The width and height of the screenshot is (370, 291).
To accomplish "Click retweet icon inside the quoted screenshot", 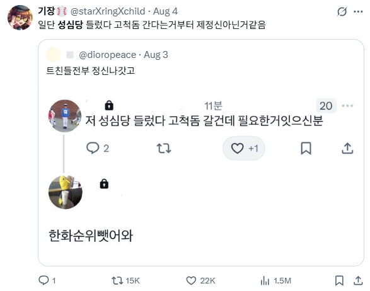I will pos(164,148).
